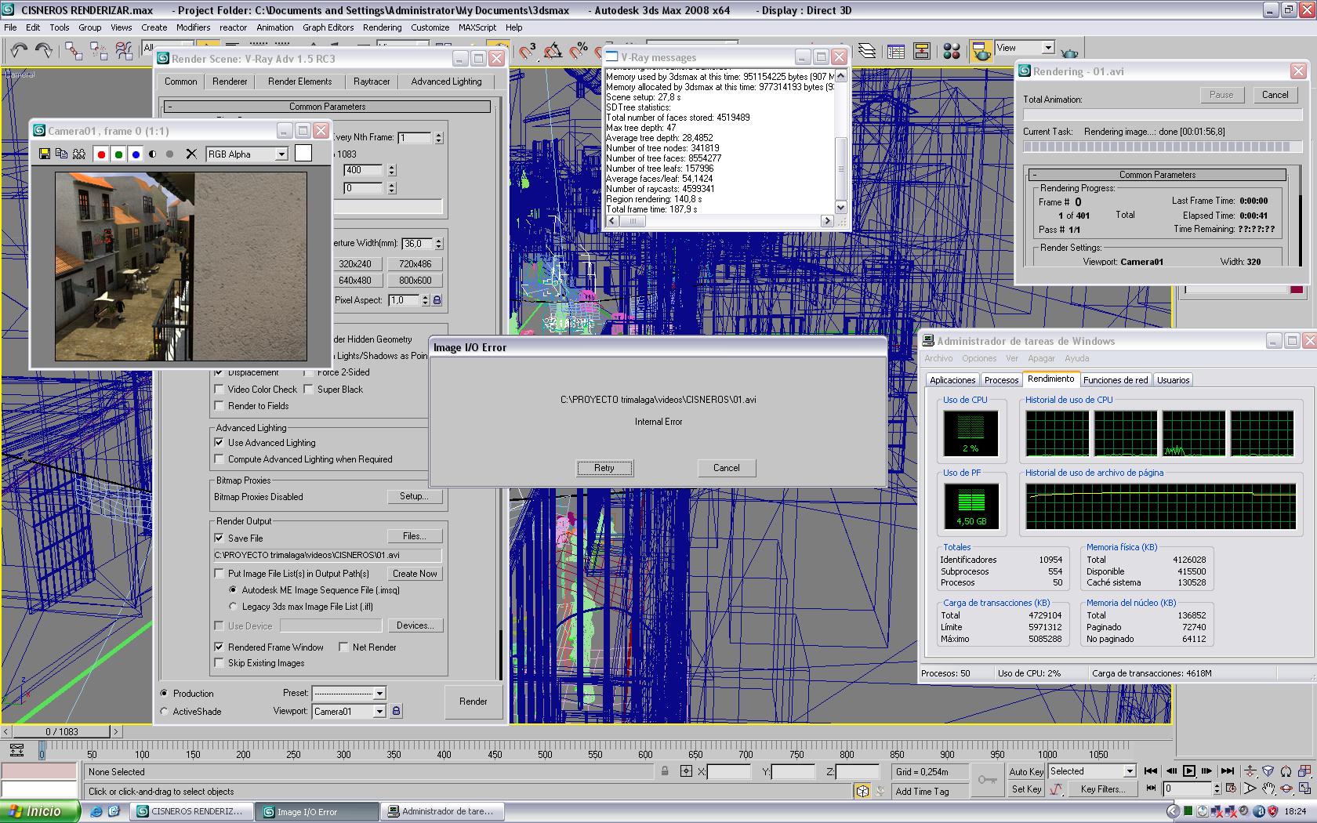This screenshot has width=1317, height=823.
Task: Click the Render Scene dialog teapot icon
Action: [x=981, y=51]
